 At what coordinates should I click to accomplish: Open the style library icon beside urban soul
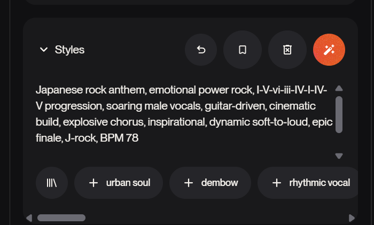point(52,183)
